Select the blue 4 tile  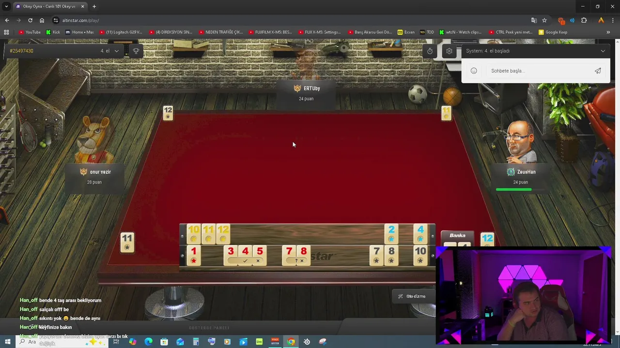[x=420, y=234]
